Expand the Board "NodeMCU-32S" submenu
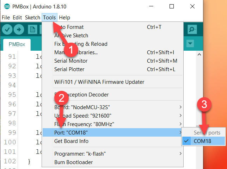The width and height of the screenshot is (227, 169). pos(113,107)
